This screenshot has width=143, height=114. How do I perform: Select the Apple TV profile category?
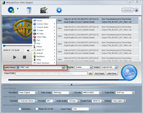pyautogui.click(x=44, y=50)
